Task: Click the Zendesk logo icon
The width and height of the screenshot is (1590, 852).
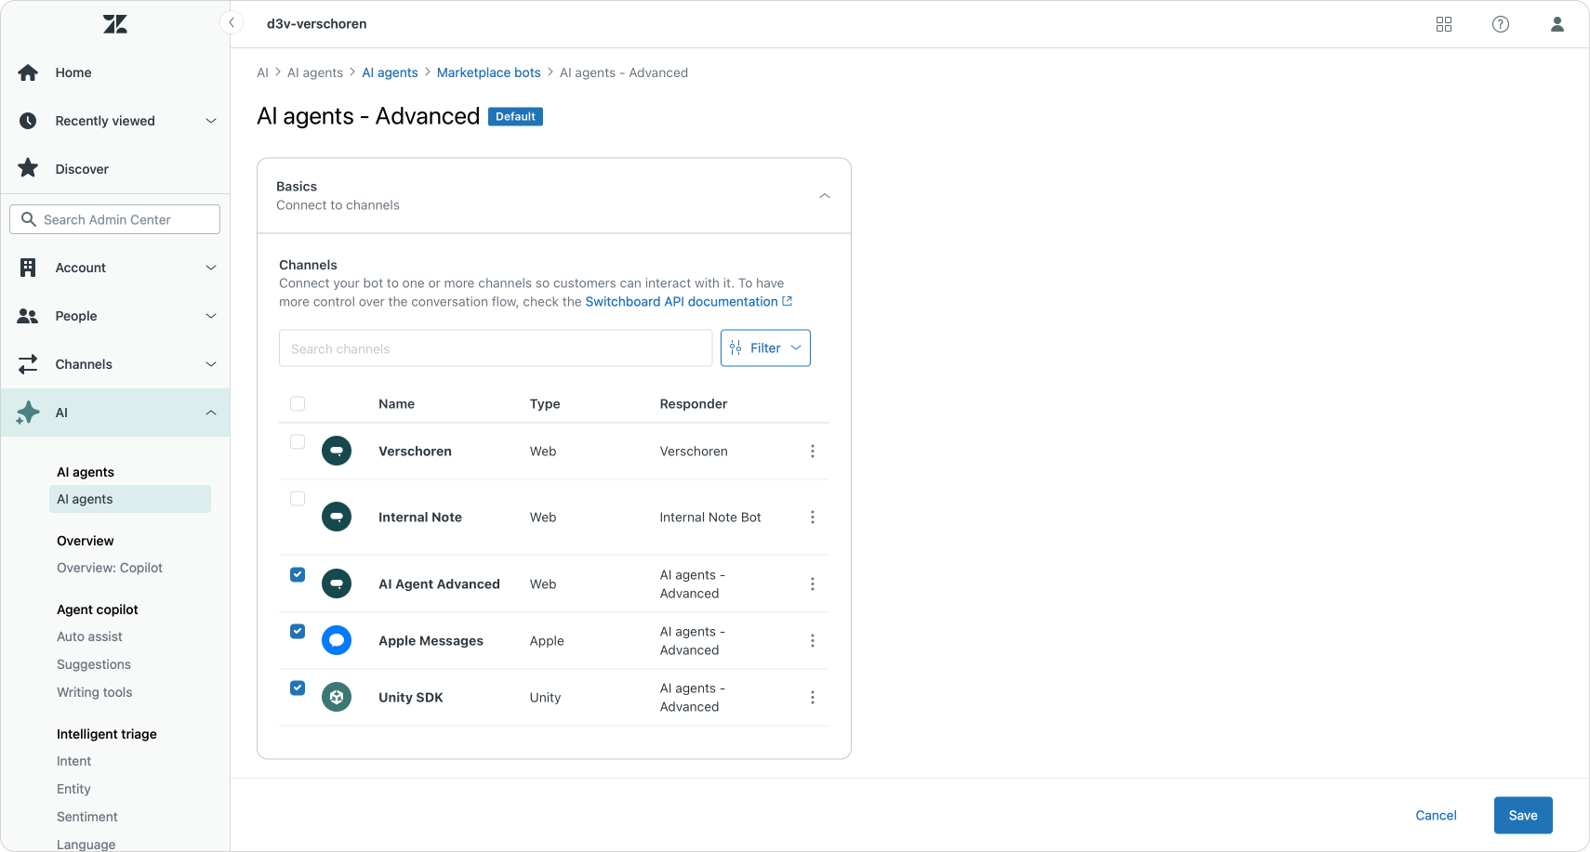Action: (115, 24)
